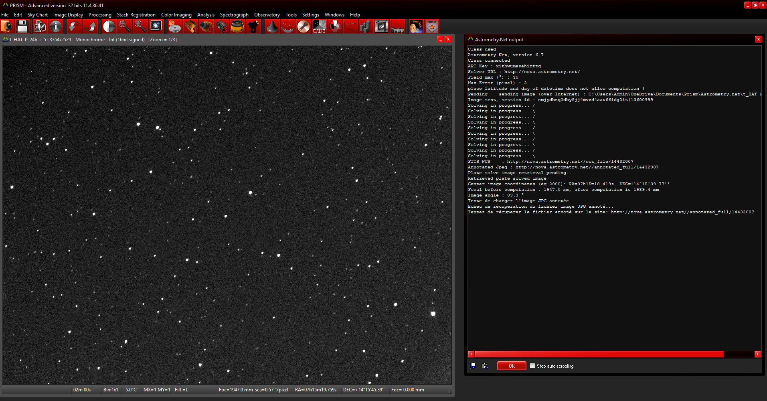Expand the Stack-Registration menu
Image resolution: width=767 pixels, height=401 pixels.
click(x=136, y=15)
